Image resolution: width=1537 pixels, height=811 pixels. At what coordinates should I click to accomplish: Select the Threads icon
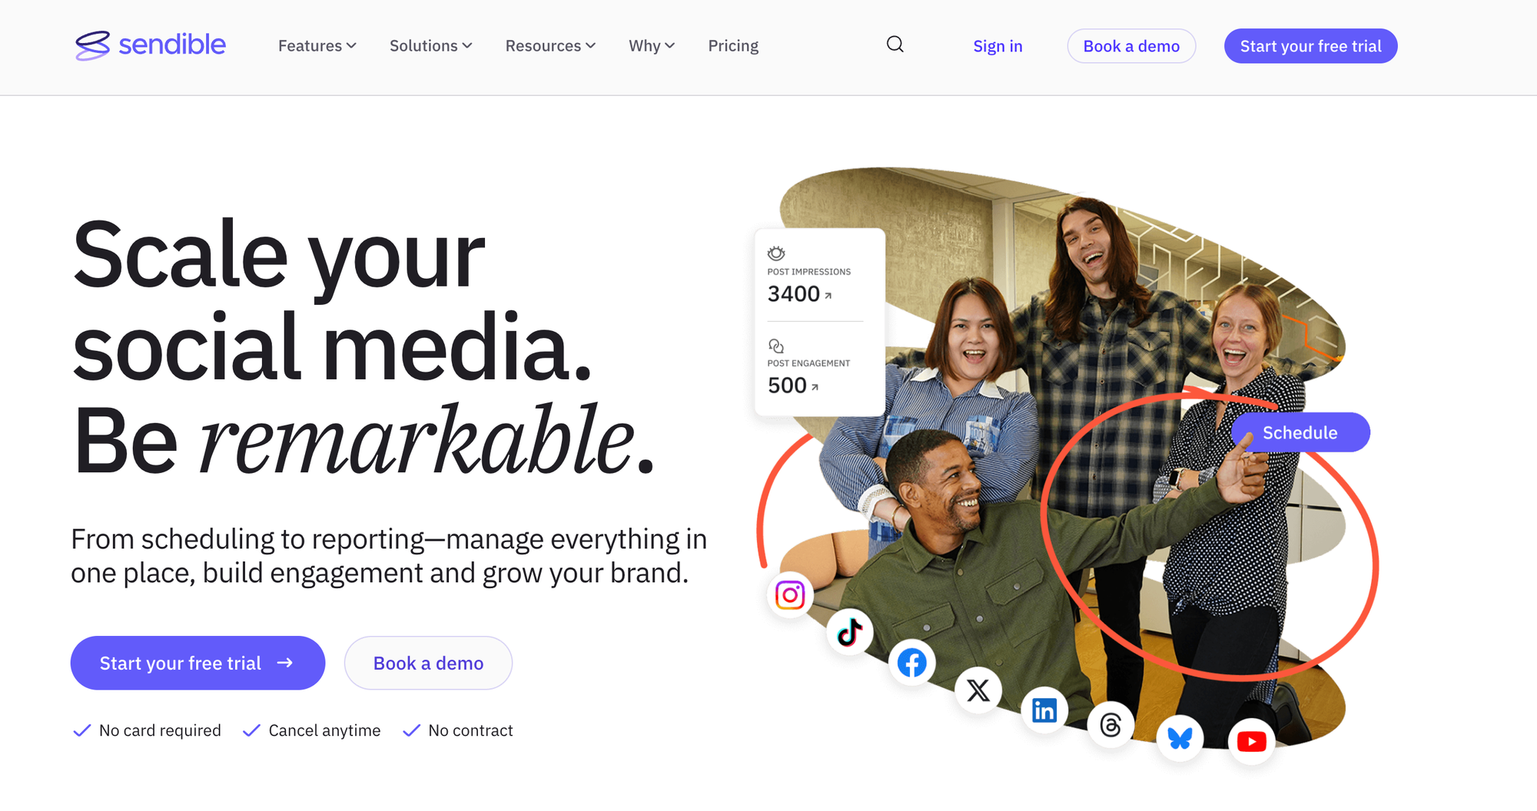pyautogui.click(x=1110, y=724)
